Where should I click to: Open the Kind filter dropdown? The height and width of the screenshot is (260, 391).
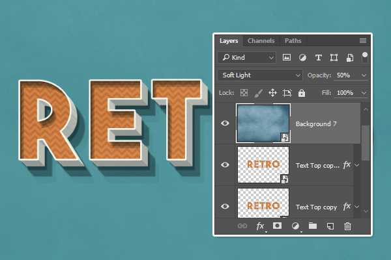[247, 58]
